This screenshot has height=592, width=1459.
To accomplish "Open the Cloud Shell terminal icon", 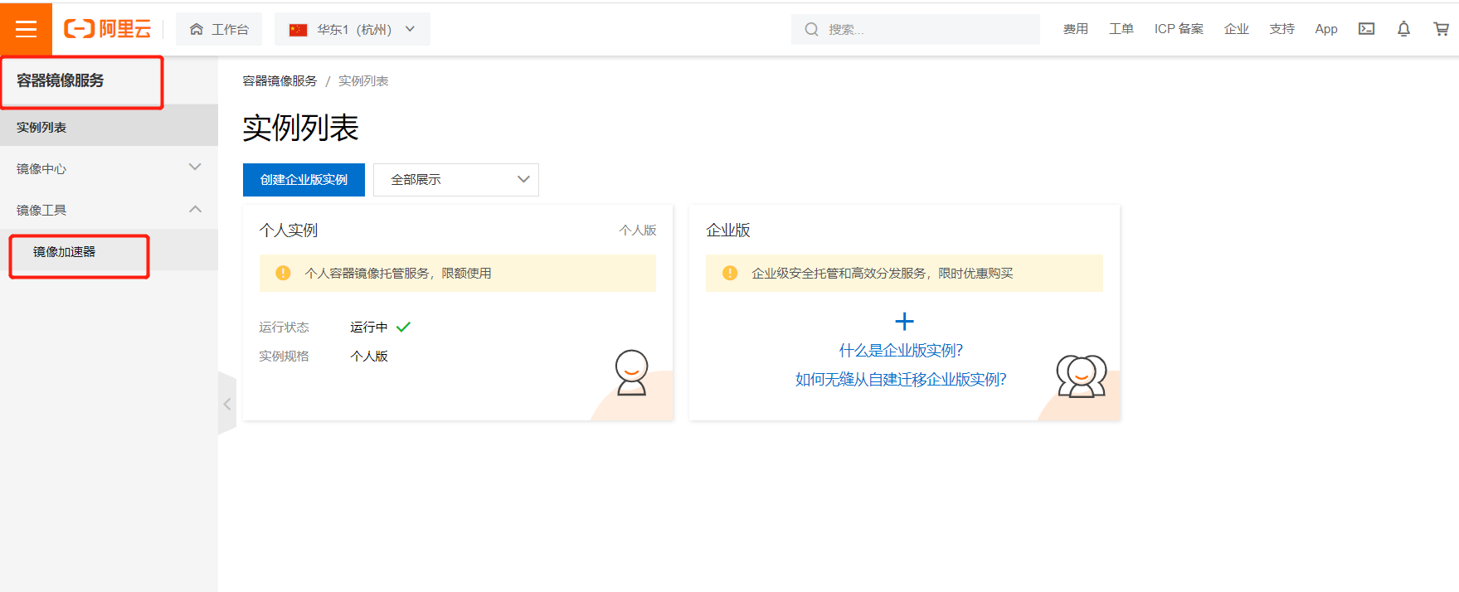I will 1366,29.
